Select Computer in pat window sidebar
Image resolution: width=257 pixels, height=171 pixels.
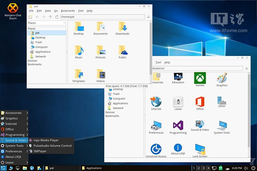tap(47, 47)
